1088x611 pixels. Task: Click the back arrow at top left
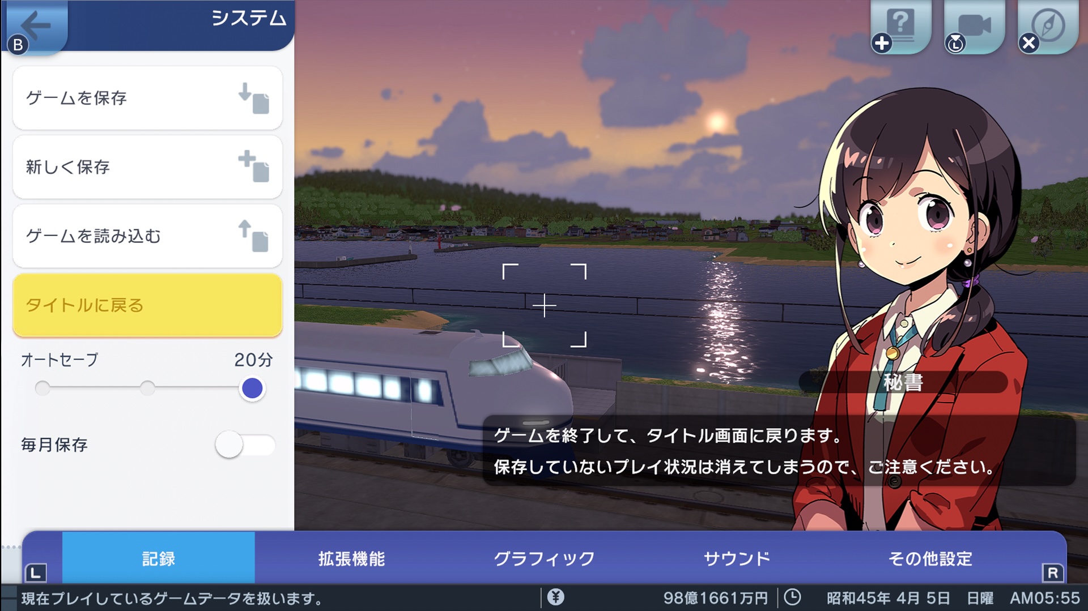[x=35, y=25]
